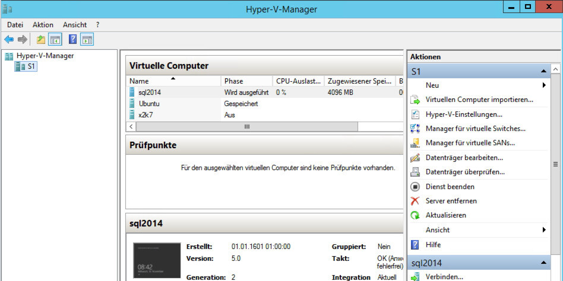Collapse the S1 actions section
This screenshot has height=281, width=563.
(x=543, y=72)
